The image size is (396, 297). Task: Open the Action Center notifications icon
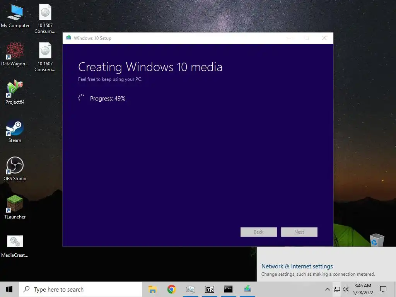click(383, 289)
